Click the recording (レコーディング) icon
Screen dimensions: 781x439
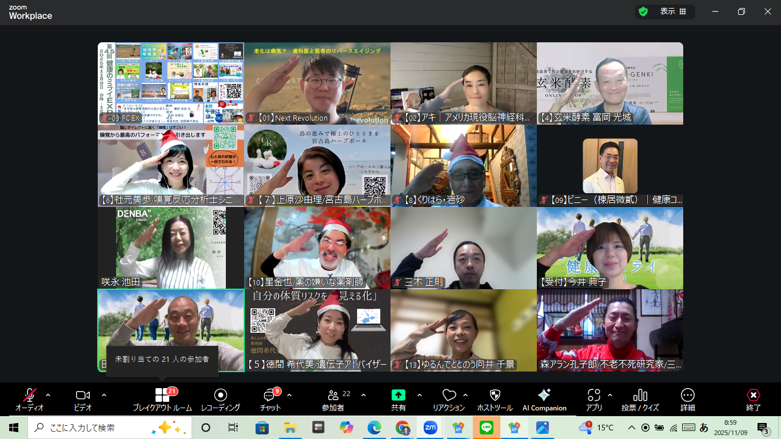click(221, 396)
